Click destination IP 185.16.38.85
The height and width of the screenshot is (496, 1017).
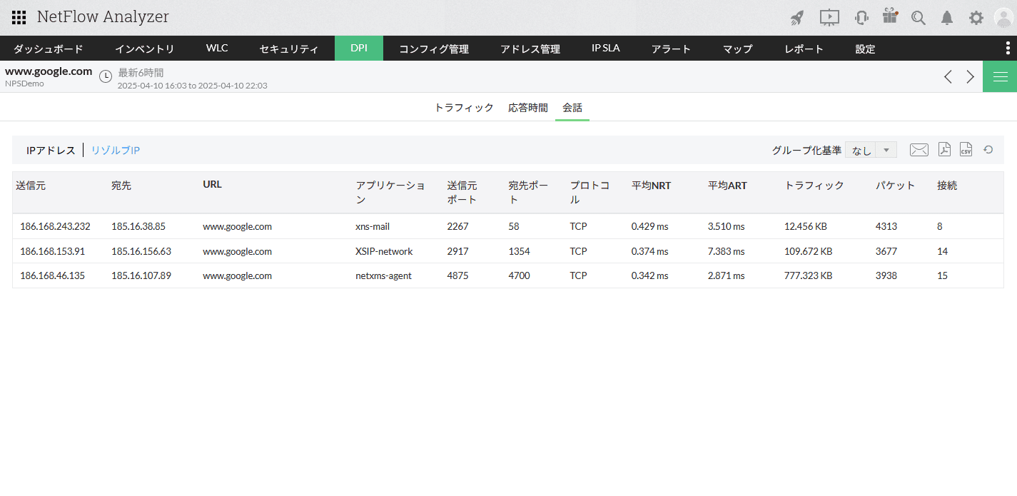tap(138, 226)
